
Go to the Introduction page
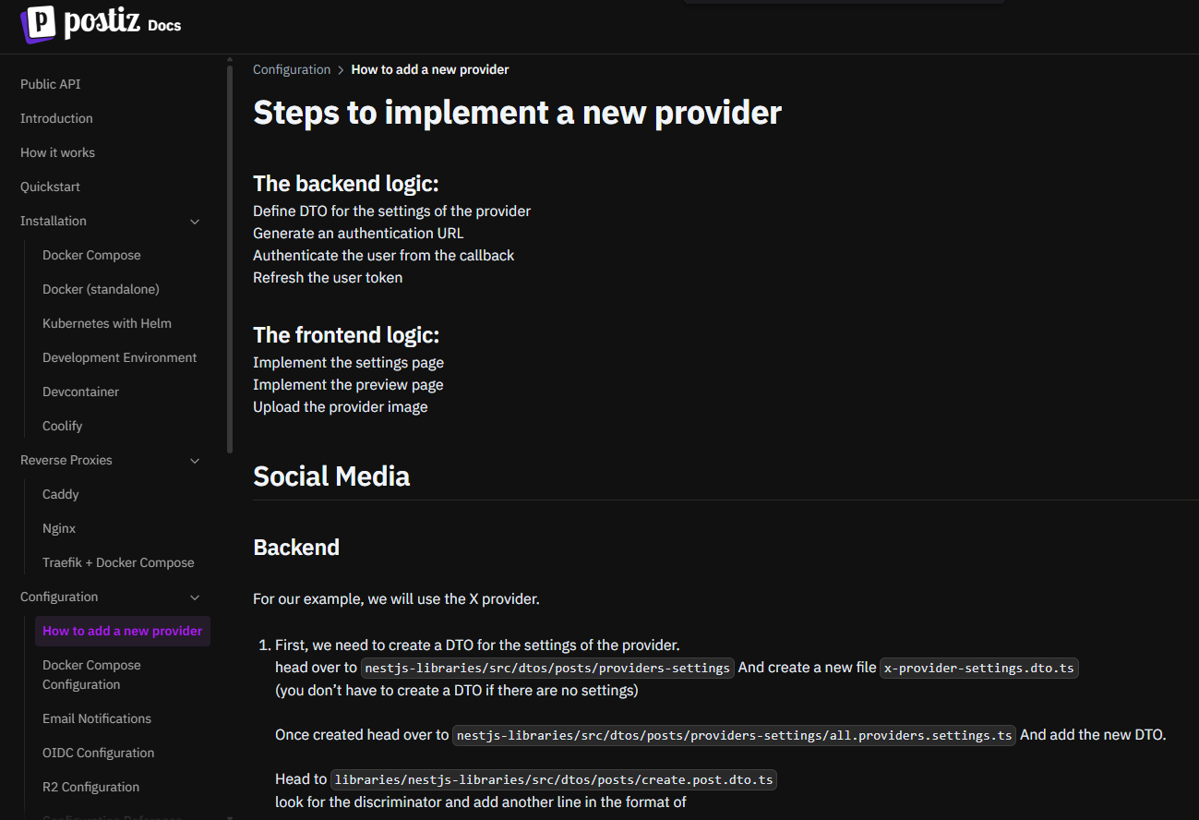[56, 118]
